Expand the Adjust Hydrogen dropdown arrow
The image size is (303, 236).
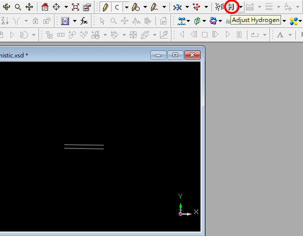tap(240, 7)
